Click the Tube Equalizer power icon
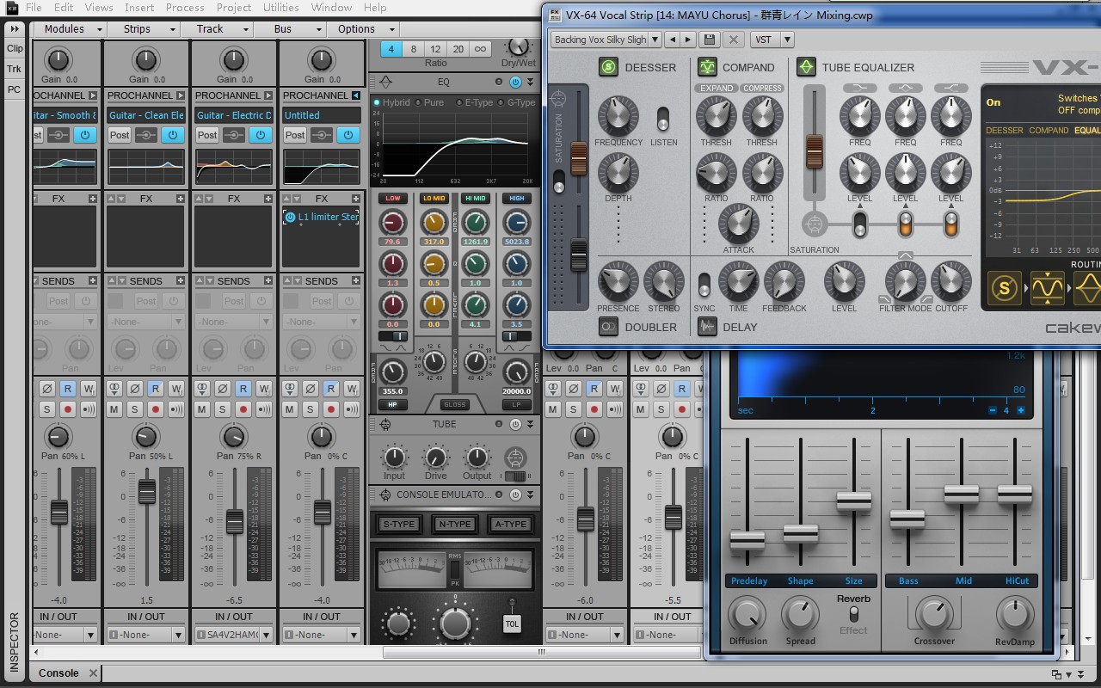This screenshot has height=688, width=1101. 806,67
